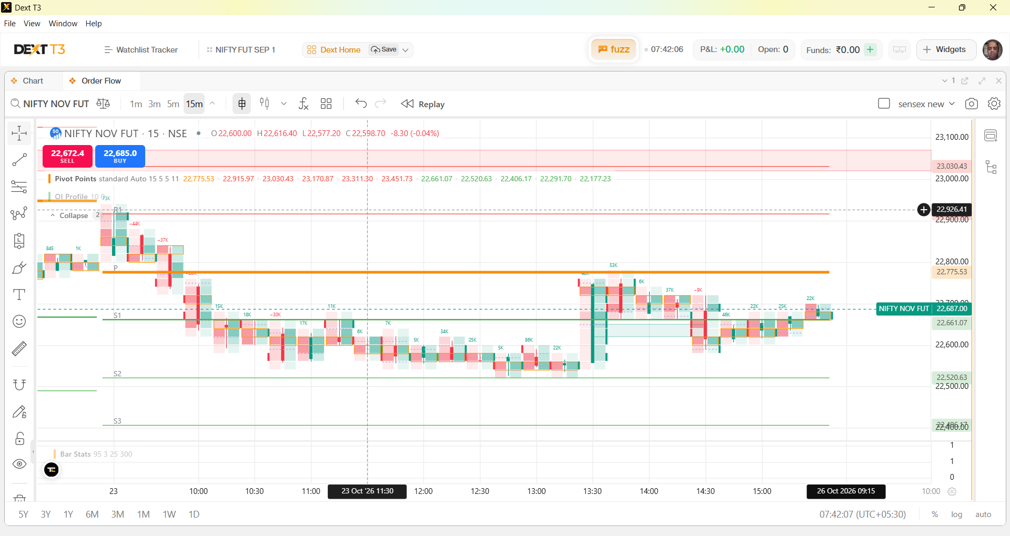1010x536 pixels.
Task: Search symbol NIFTY NOV FUT field
Action: click(50, 104)
